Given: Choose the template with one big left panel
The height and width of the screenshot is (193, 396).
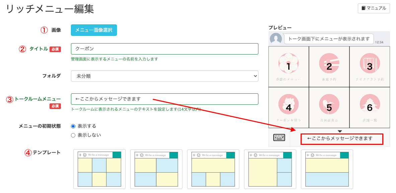Looking at the screenshot, I should (x=270, y=170).
